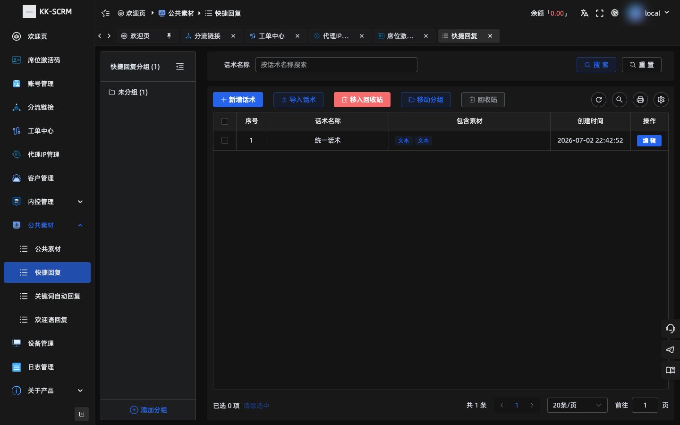Open the documentation book icon

pyautogui.click(x=671, y=370)
